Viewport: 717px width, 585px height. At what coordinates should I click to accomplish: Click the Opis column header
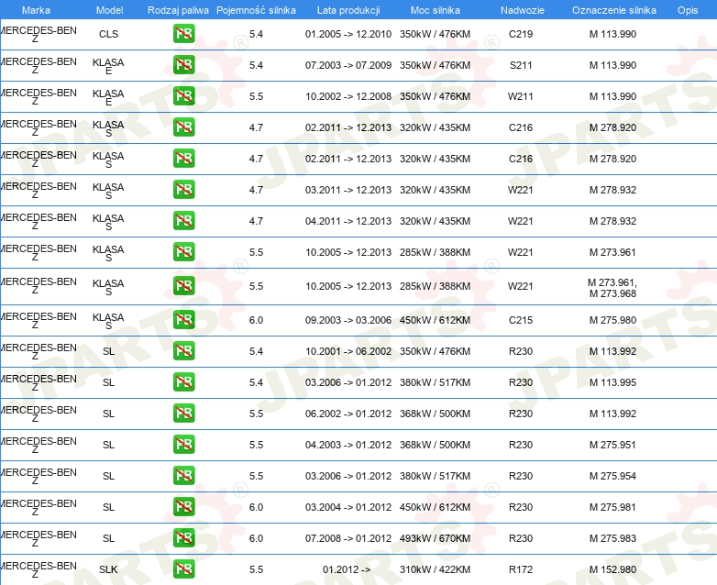click(x=688, y=10)
